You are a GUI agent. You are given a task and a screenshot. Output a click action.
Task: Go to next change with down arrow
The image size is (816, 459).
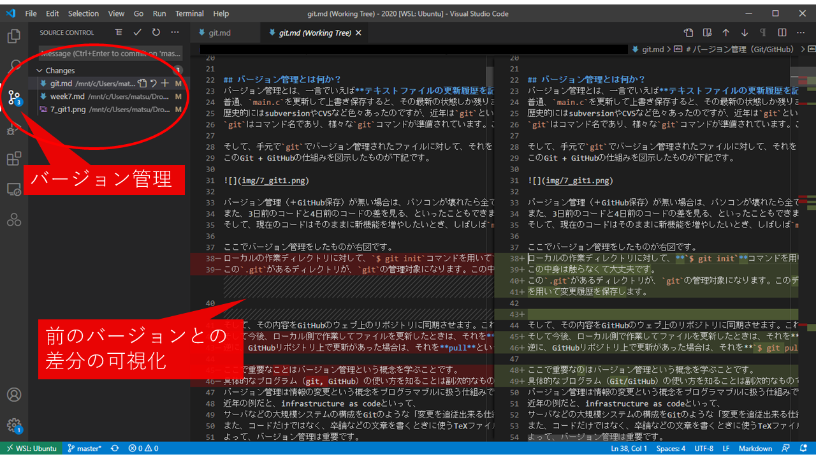pos(745,33)
